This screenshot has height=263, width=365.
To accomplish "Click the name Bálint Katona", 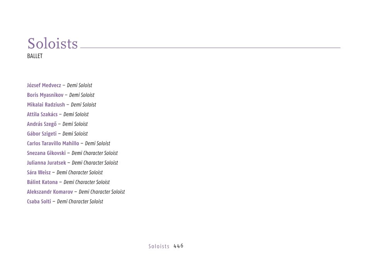I will pos(42,182).
